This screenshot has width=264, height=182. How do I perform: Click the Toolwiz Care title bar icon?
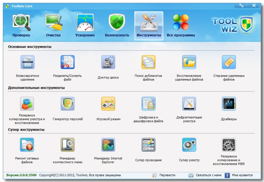(7, 6)
